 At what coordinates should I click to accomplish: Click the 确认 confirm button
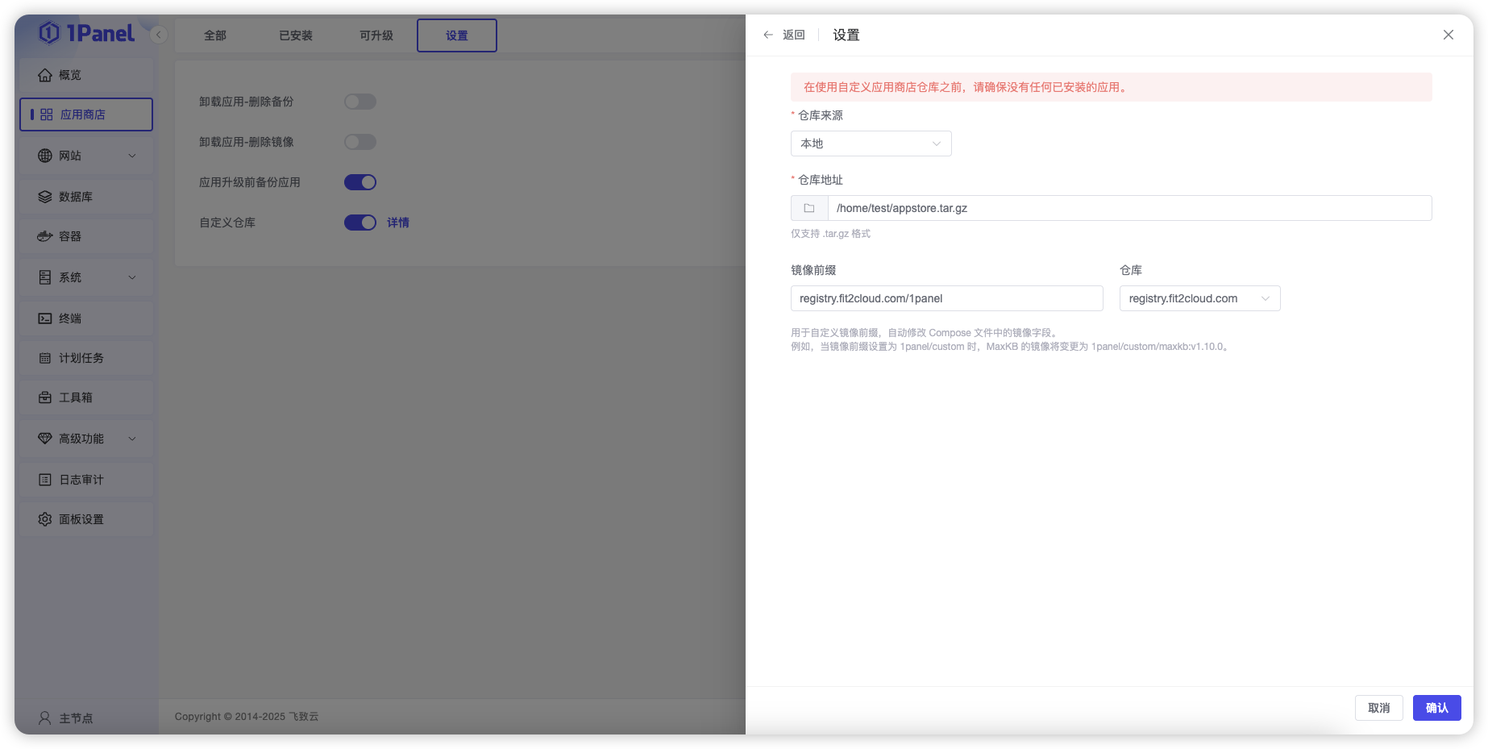(x=1436, y=707)
